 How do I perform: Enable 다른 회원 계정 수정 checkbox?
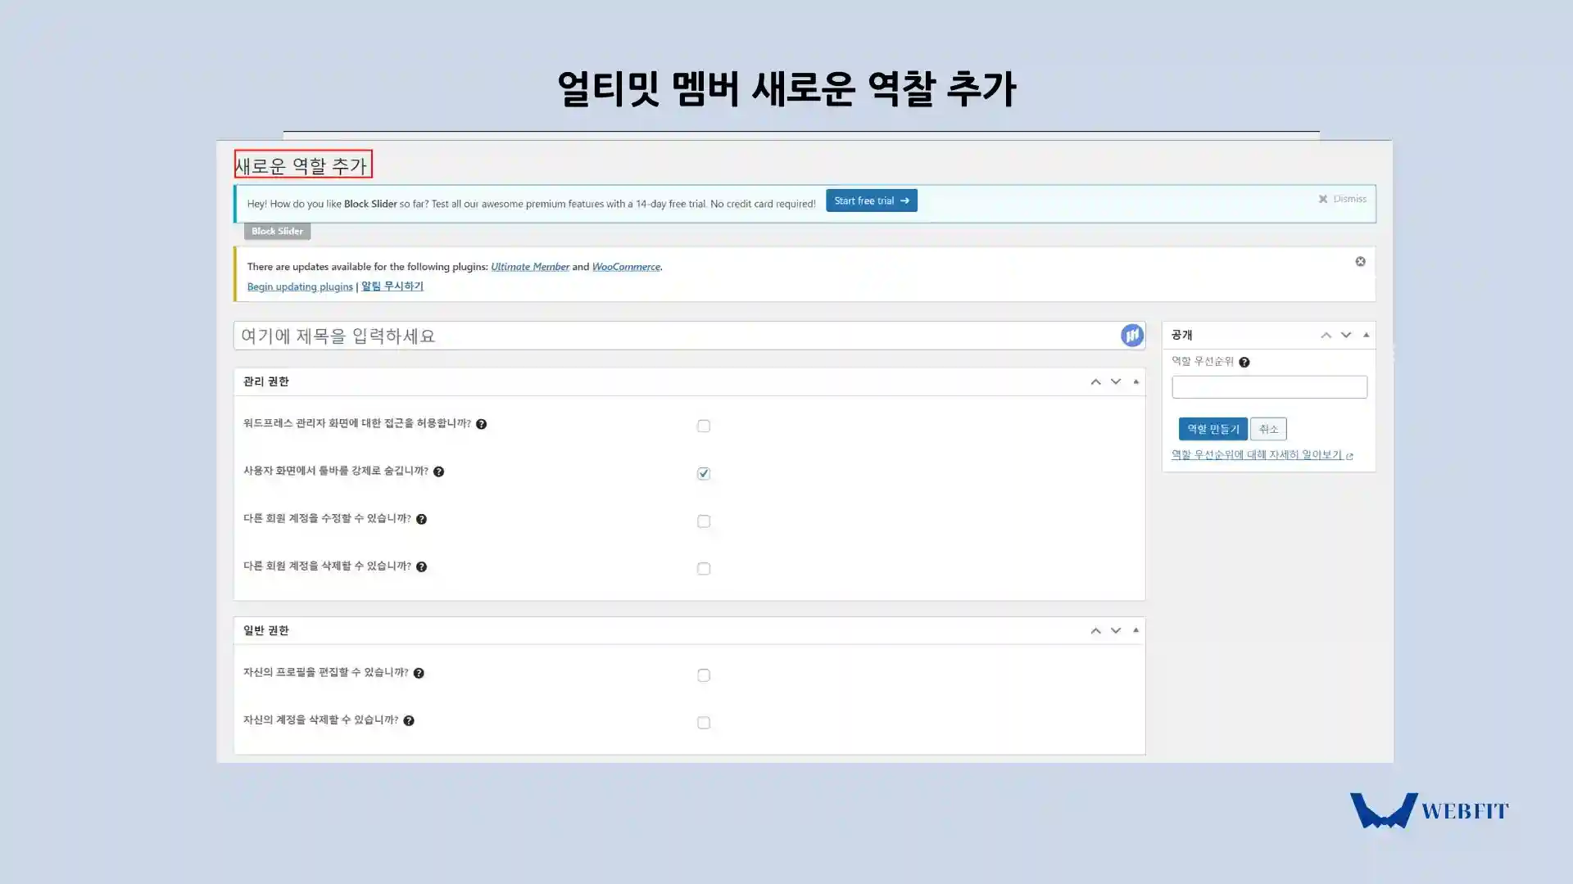(703, 521)
